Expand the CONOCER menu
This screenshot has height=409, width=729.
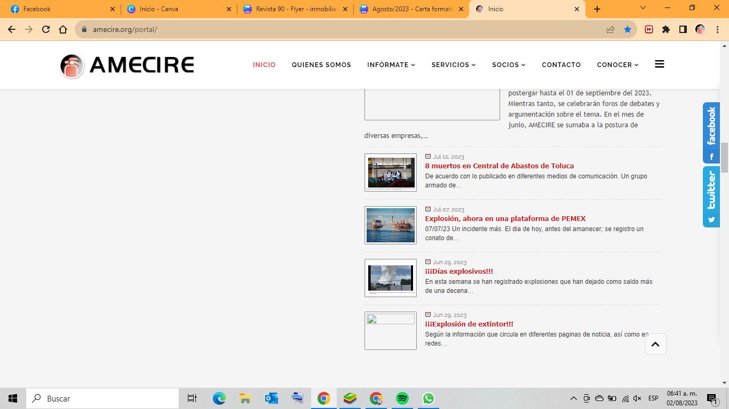[x=617, y=64]
